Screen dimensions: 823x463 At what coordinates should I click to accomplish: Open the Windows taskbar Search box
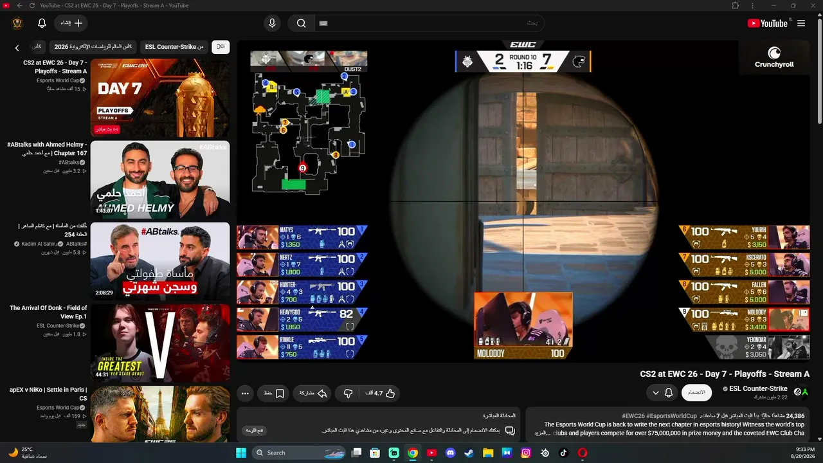tap(298, 453)
